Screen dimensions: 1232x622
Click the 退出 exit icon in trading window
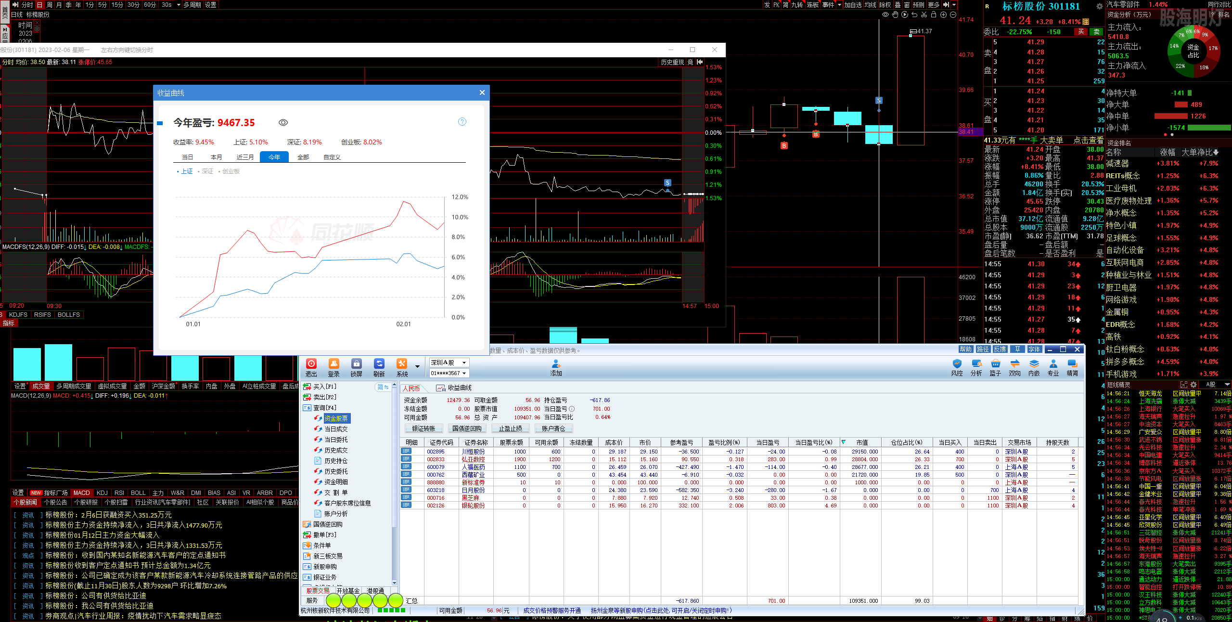tap(311, 368)
